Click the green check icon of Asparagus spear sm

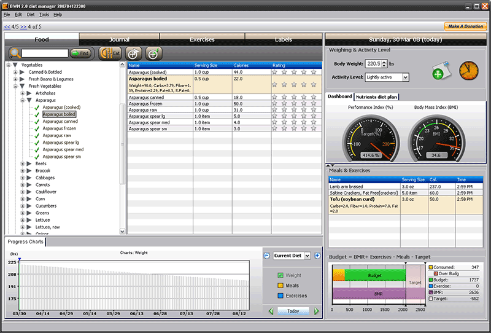coord(37,157)
